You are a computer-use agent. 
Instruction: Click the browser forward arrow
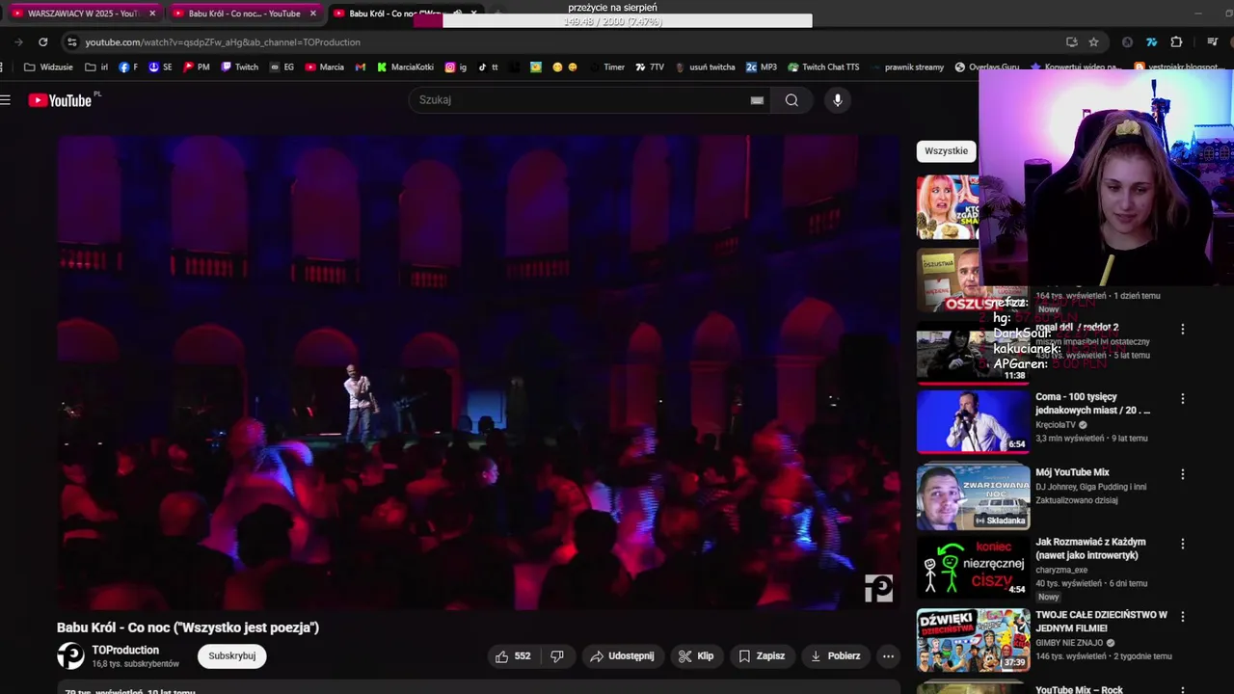pyautogui.click(x=18, y=42)
